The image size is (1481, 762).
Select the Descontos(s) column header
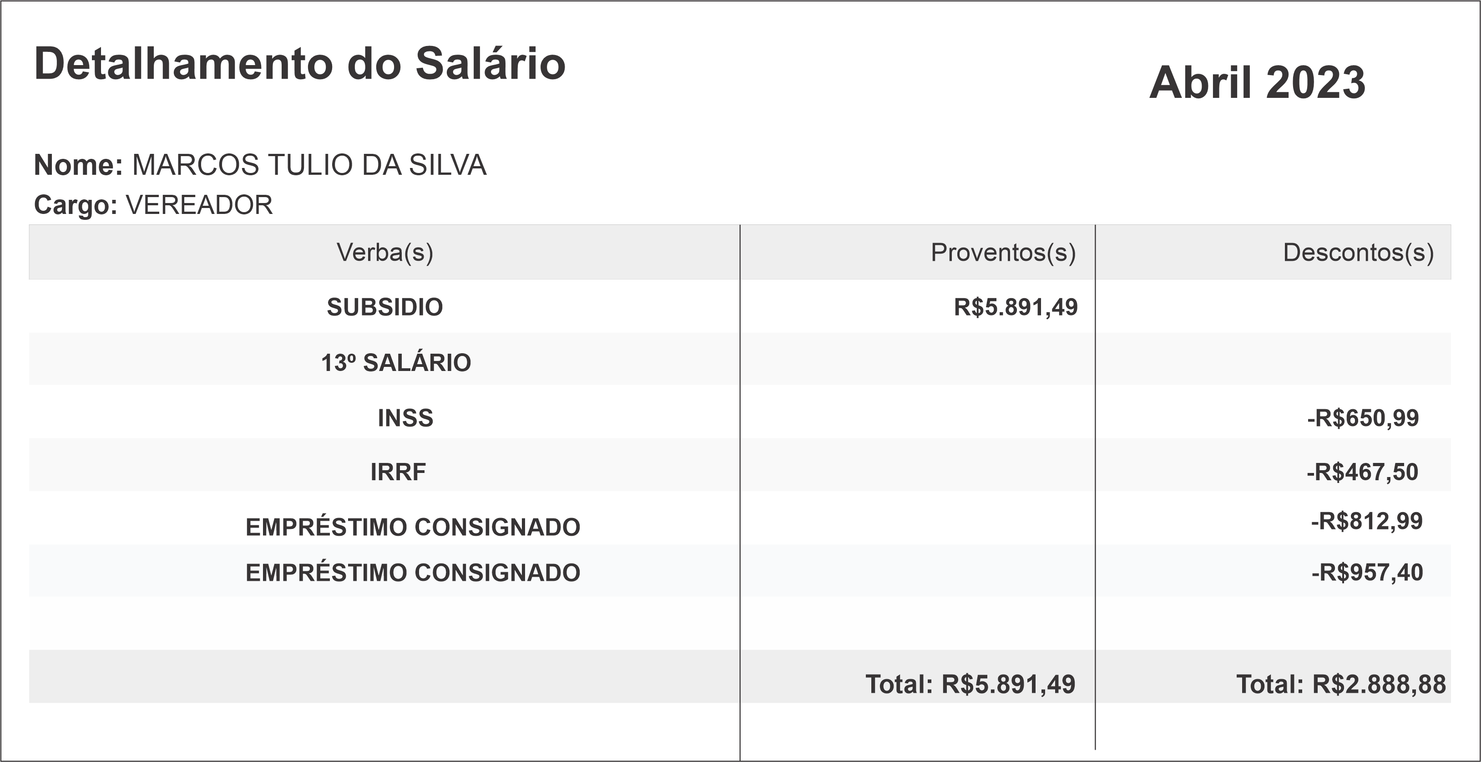click(1358, 253)
